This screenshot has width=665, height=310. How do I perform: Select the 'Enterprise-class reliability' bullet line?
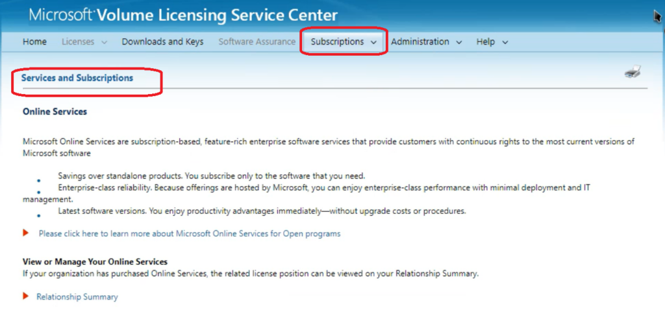click(x=307, y=193)
